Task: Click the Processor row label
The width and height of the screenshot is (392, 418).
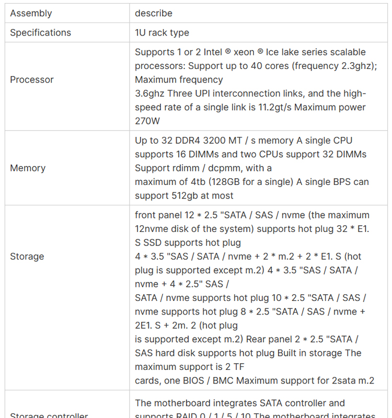Action: coord(32,79)
